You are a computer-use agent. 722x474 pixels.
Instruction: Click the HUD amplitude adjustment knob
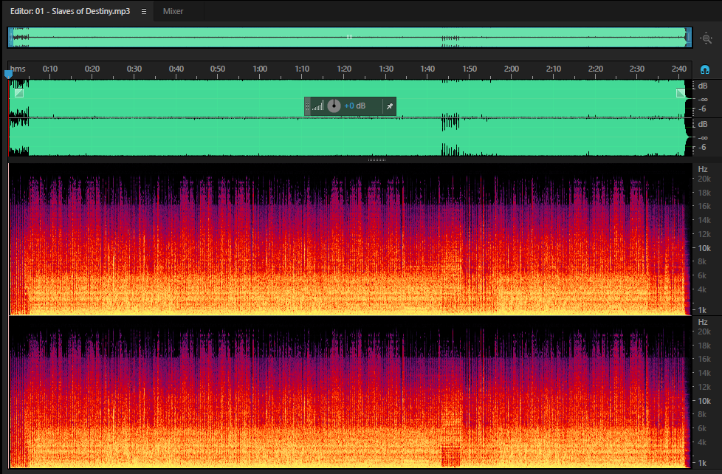[x=334, y=106]
